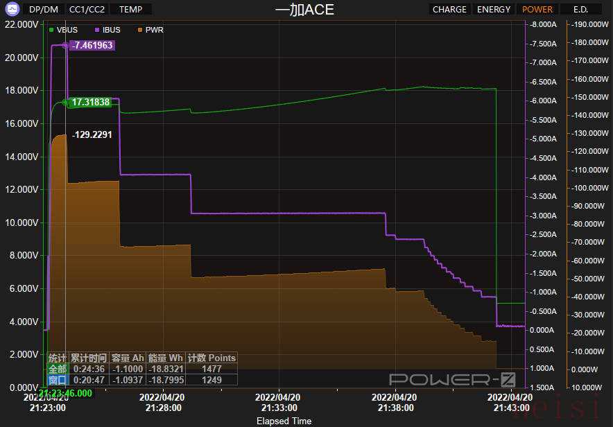The height and width of the screenshot is (427, 613).
Task: Select the 全部 statistics row
Action: [58, 369]
